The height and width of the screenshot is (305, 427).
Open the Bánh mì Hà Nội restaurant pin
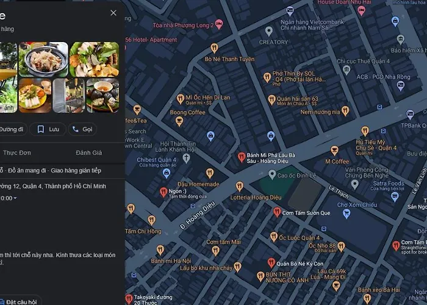160,250
